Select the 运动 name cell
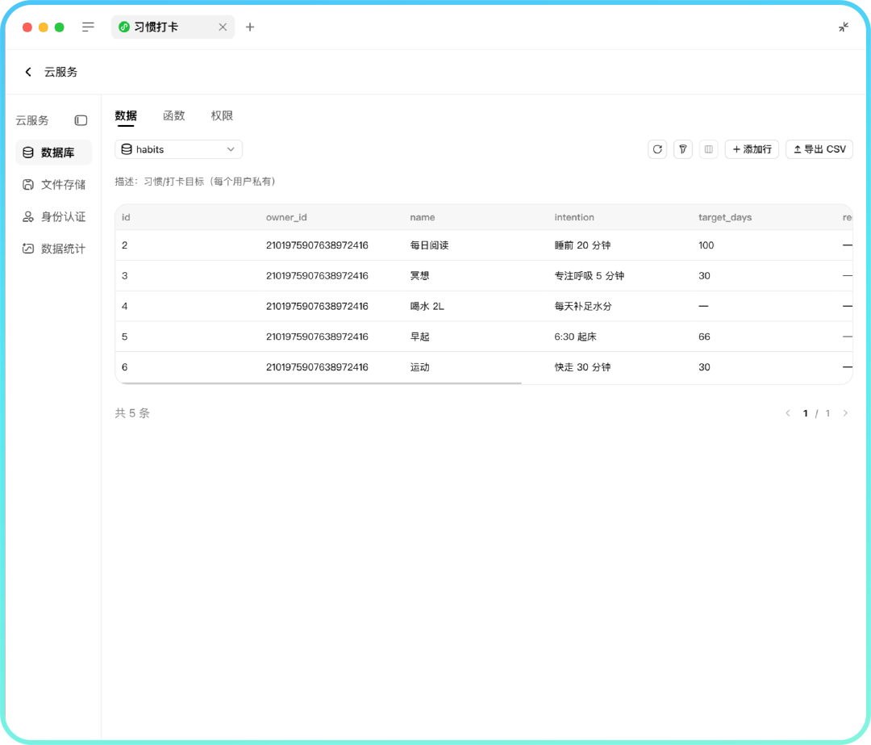This screenshot has width=871, height=745. (x=420, y=367)
